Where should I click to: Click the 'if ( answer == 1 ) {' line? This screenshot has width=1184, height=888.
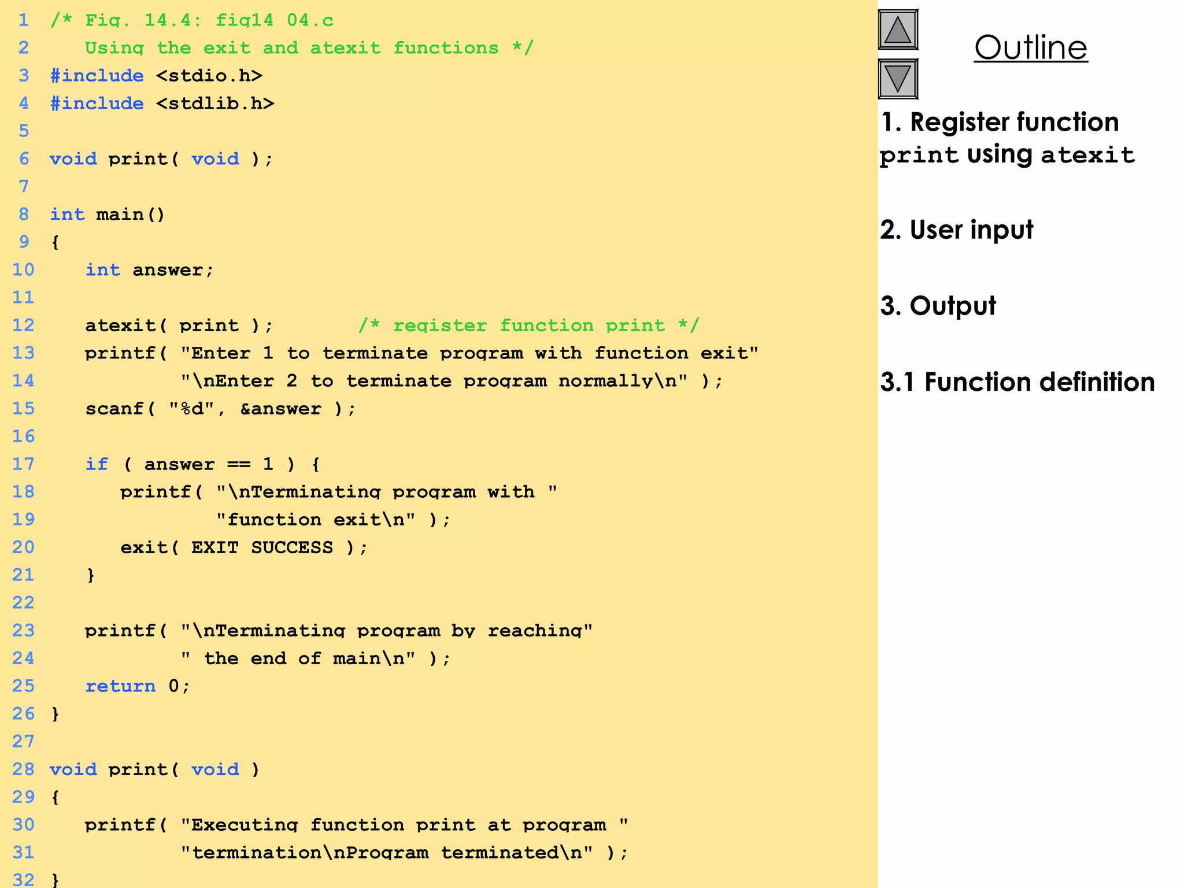(203, 464)
